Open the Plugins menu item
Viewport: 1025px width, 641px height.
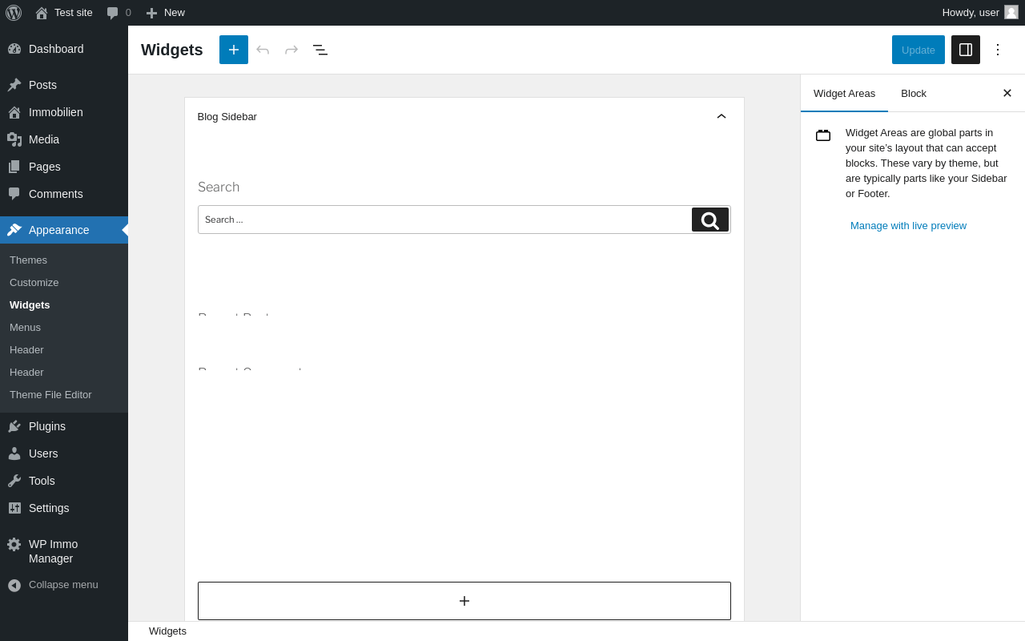(47, 426)
